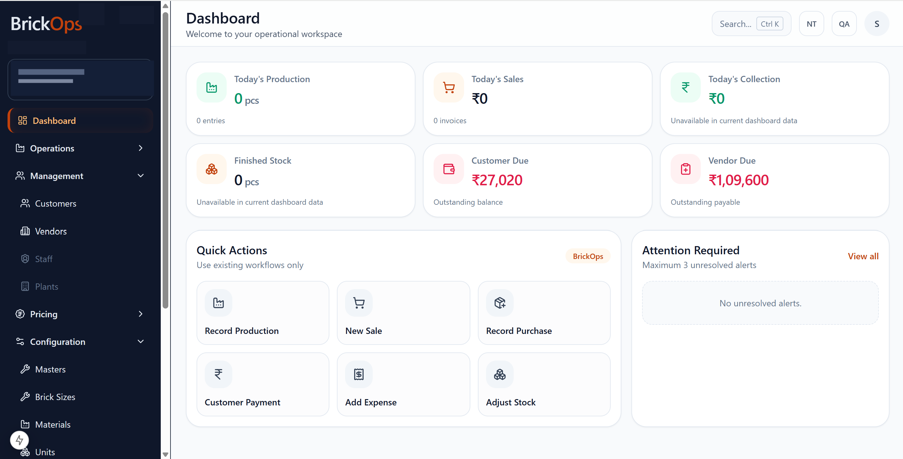Collapse the Management section chevron
This screenshot has height=459, width=903.
tap(141, 176)
